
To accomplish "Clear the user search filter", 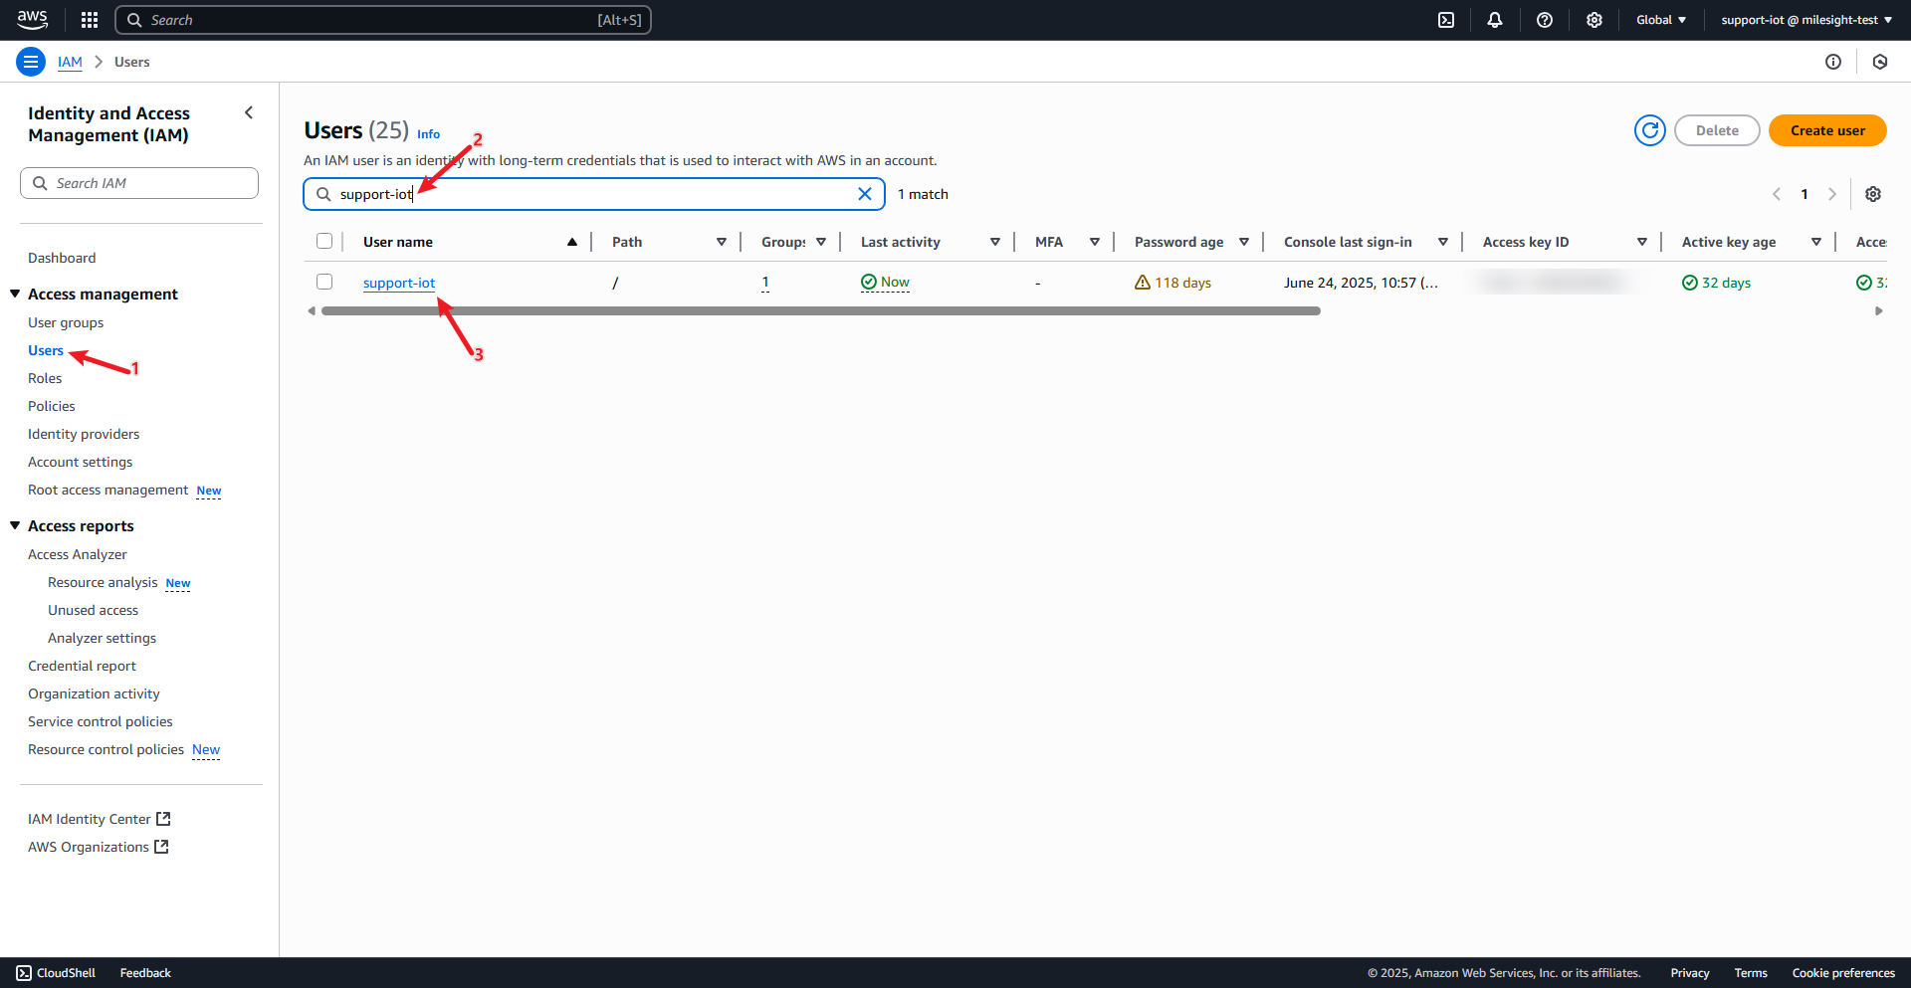I will coord(865,194).
